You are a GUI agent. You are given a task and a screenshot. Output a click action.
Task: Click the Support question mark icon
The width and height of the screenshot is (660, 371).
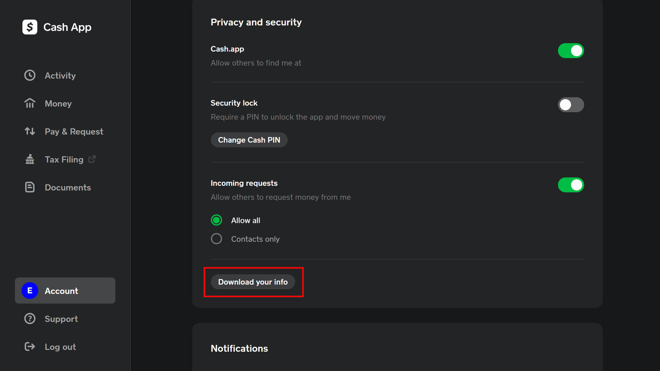tap(30, 318)
